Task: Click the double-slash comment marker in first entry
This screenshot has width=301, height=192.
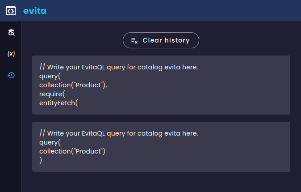Action: (42, 67)
